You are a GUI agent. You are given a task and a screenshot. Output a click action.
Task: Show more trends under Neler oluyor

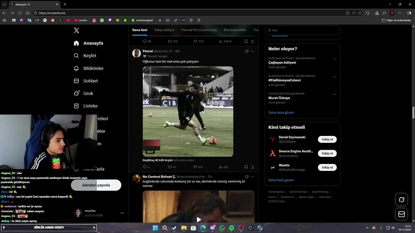coord(281,113)
